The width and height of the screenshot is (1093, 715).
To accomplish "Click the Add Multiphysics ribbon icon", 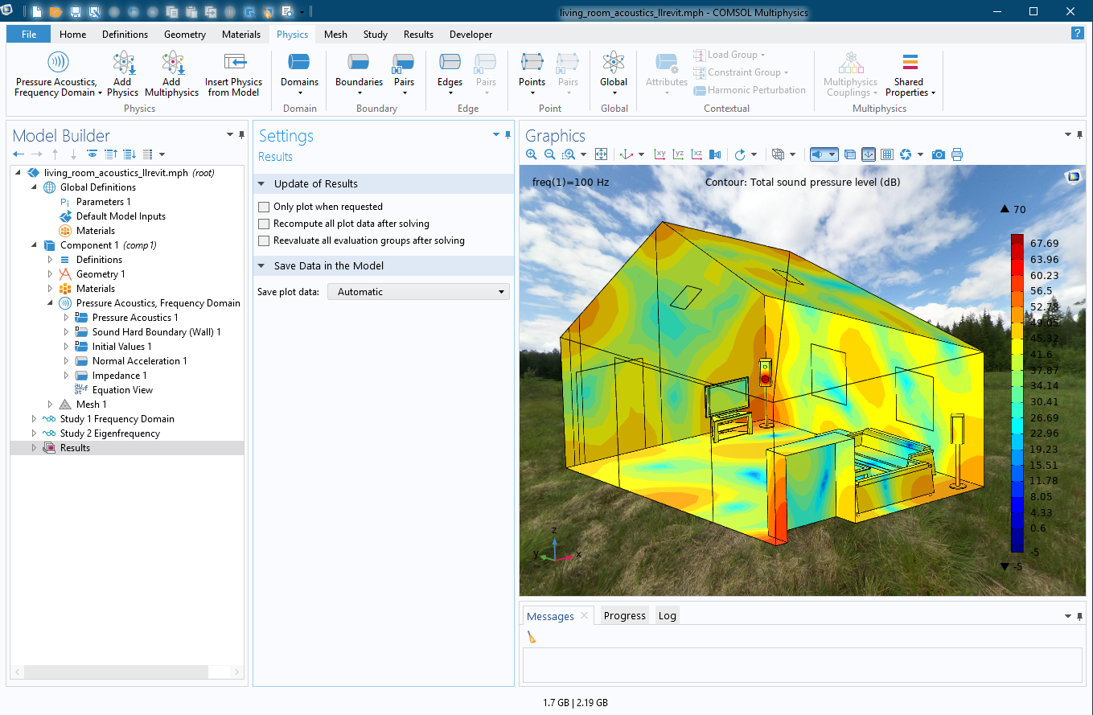I will (172, 63).
